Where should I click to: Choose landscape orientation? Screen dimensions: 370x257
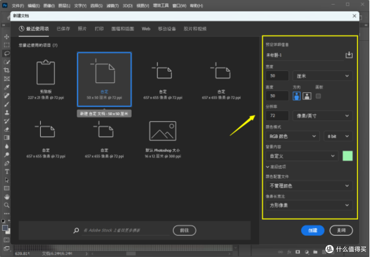(307, 96)
